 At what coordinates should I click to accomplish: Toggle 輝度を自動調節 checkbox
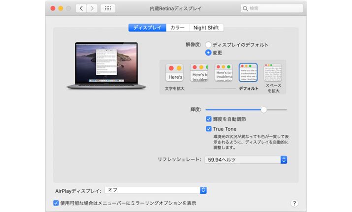(x=209, y=119)
